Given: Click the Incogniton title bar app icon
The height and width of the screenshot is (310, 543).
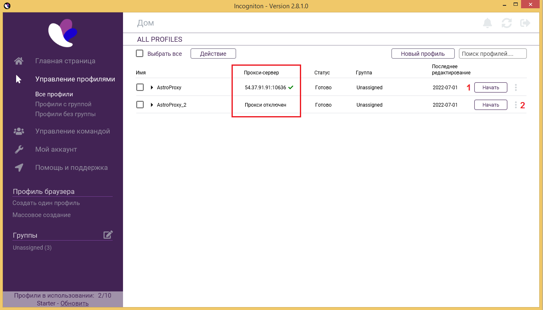Looking at the screenshot, I should click(7, 6).
